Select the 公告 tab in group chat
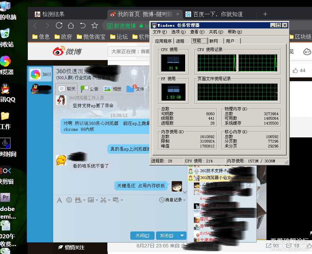312x254 pixels. 89,89
